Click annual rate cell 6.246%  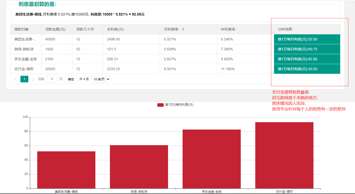pyautogui.click(x=245, y=39)
